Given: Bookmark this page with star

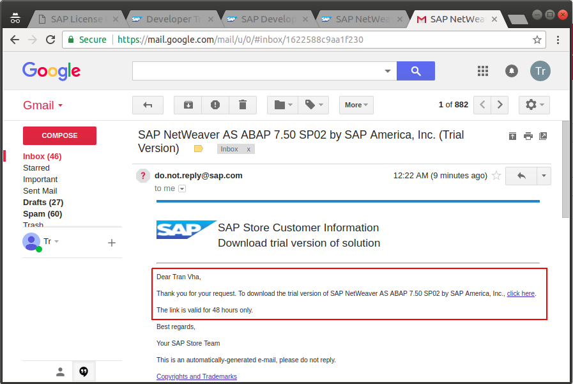Looking at the screenshot, I should coord(537,40).
